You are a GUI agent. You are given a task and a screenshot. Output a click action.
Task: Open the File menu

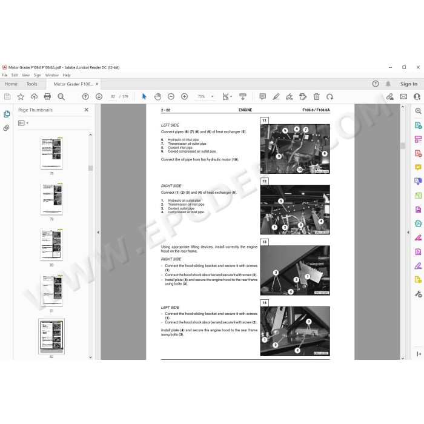[x=5, y=75]
